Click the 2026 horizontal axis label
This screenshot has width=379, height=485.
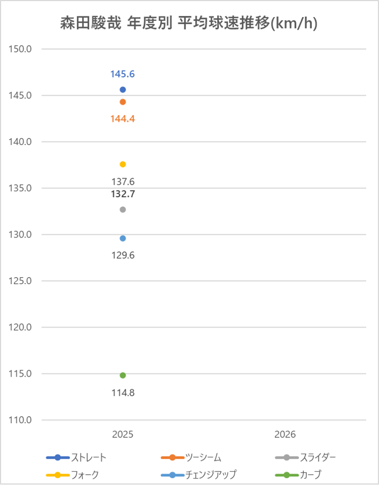[285, 435]
